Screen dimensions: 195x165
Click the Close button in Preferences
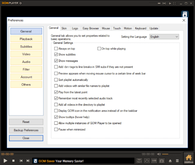point(26,138)
